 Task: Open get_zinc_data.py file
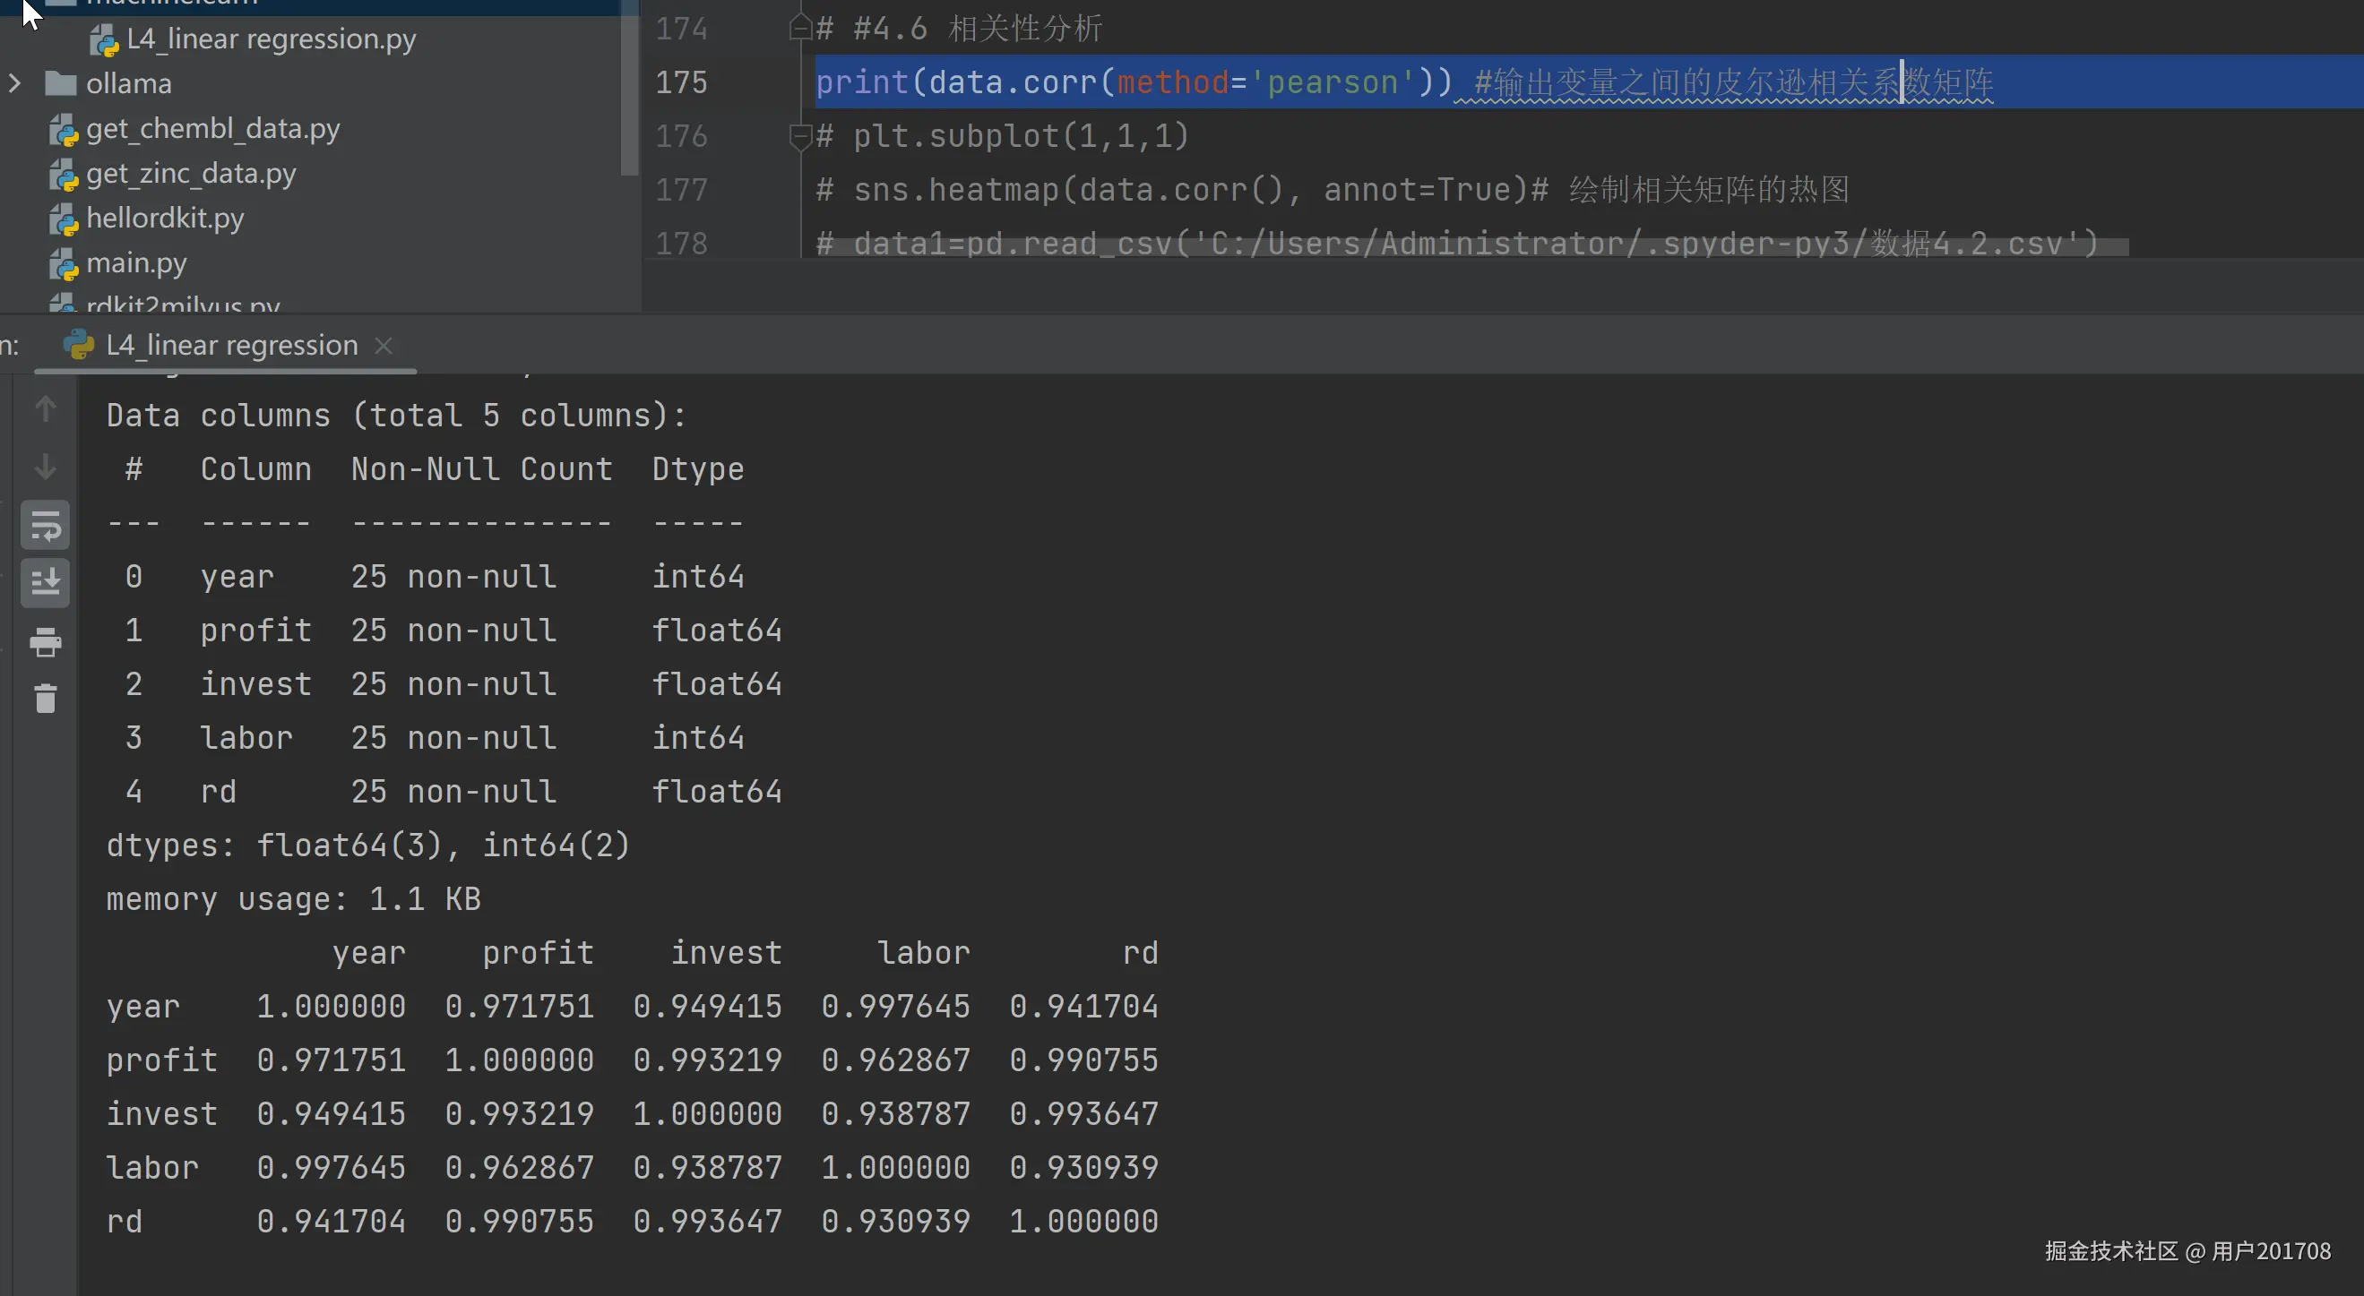[x=190, y=174]
